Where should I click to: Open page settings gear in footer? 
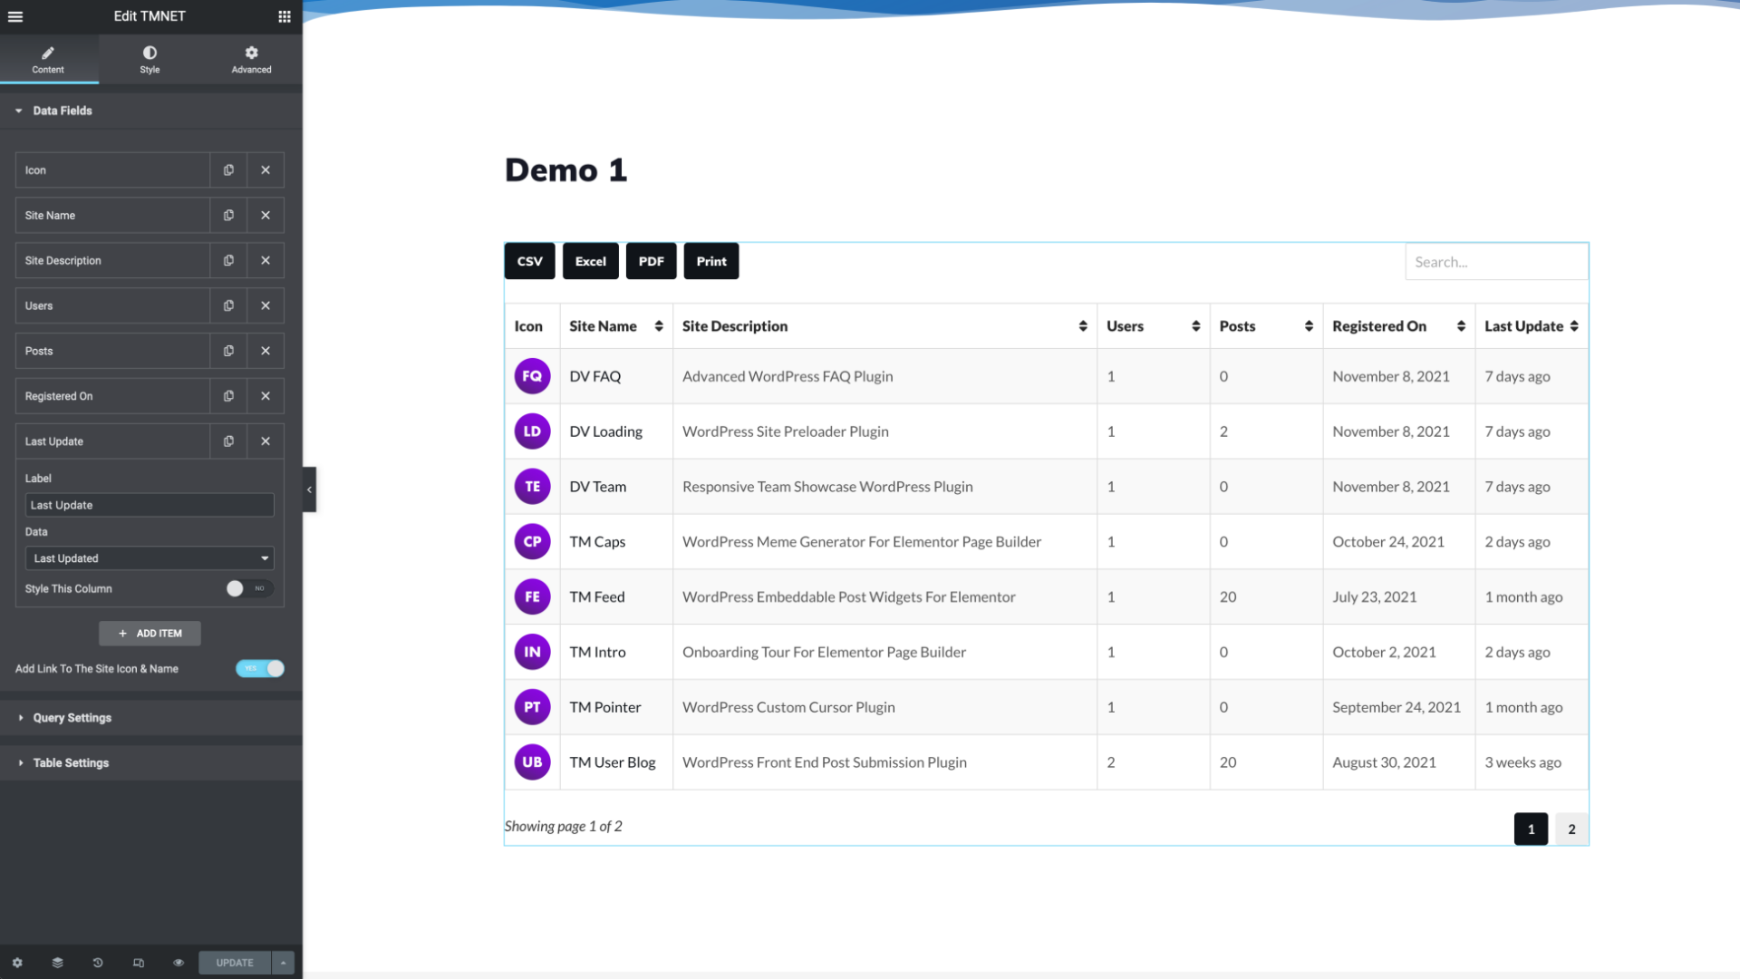click(x=17, y=963)
